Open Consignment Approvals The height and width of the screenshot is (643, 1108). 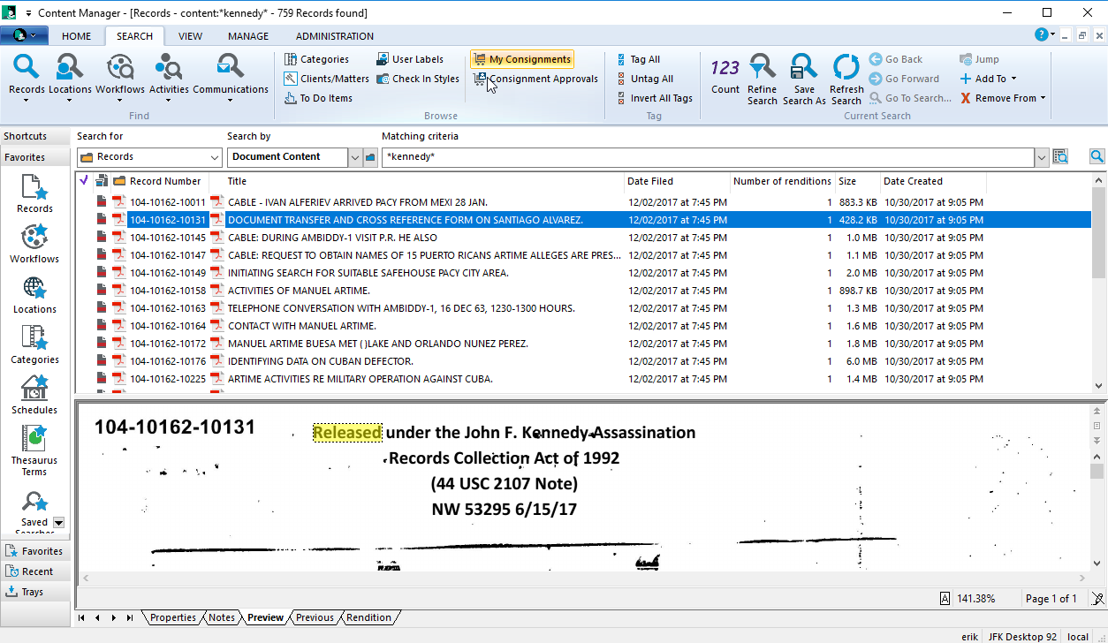535,79
